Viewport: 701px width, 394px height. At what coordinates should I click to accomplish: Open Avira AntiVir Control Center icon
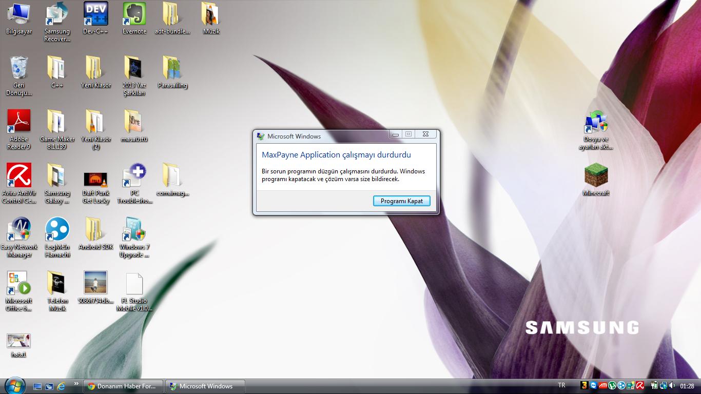[19, 176]
